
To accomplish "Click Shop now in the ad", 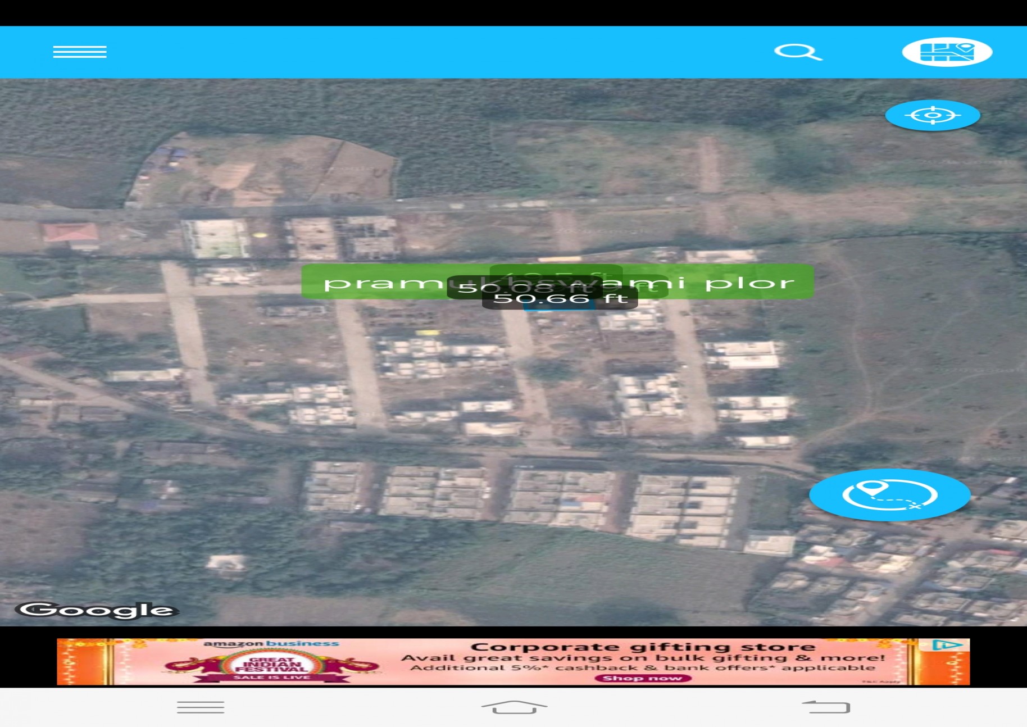I will [x=642, y=678].
